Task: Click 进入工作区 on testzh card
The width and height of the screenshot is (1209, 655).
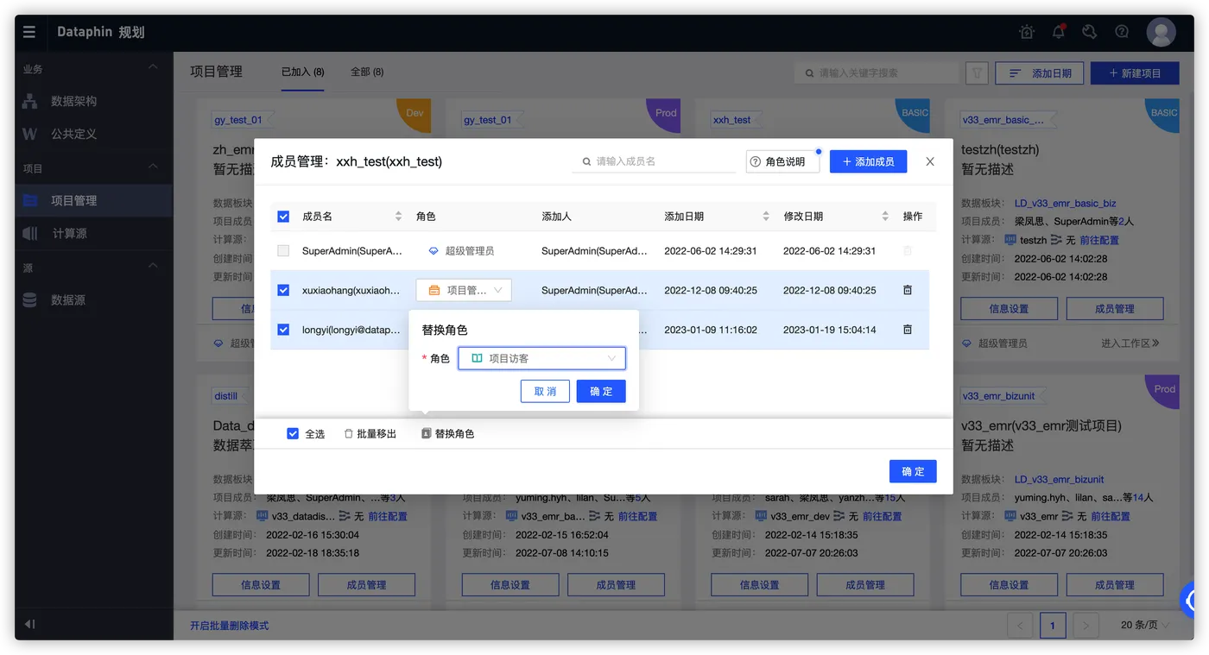Action: coord(1130,343)
